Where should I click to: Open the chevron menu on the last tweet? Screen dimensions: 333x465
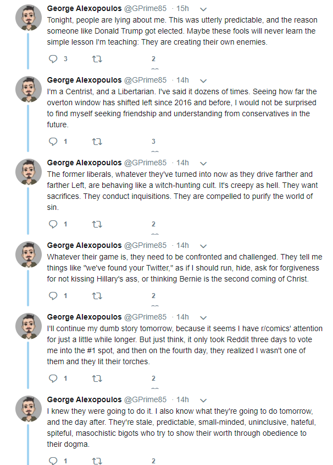click(203, 401)
